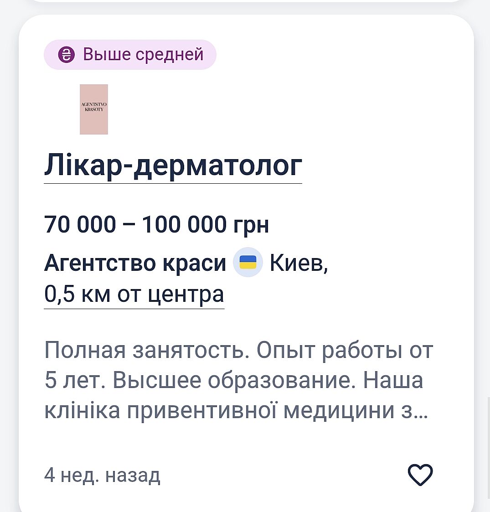Screen dimensions: 490x512
Task: Click the 70 000 – 100 000 грн salary
Action: pos(156,225)
